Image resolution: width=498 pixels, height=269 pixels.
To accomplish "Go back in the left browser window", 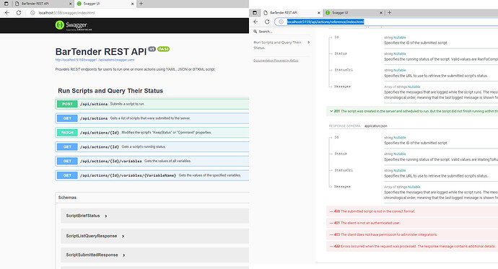I will click(7, 13).
